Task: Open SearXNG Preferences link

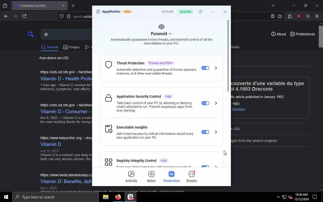Action: coord(303,34)
